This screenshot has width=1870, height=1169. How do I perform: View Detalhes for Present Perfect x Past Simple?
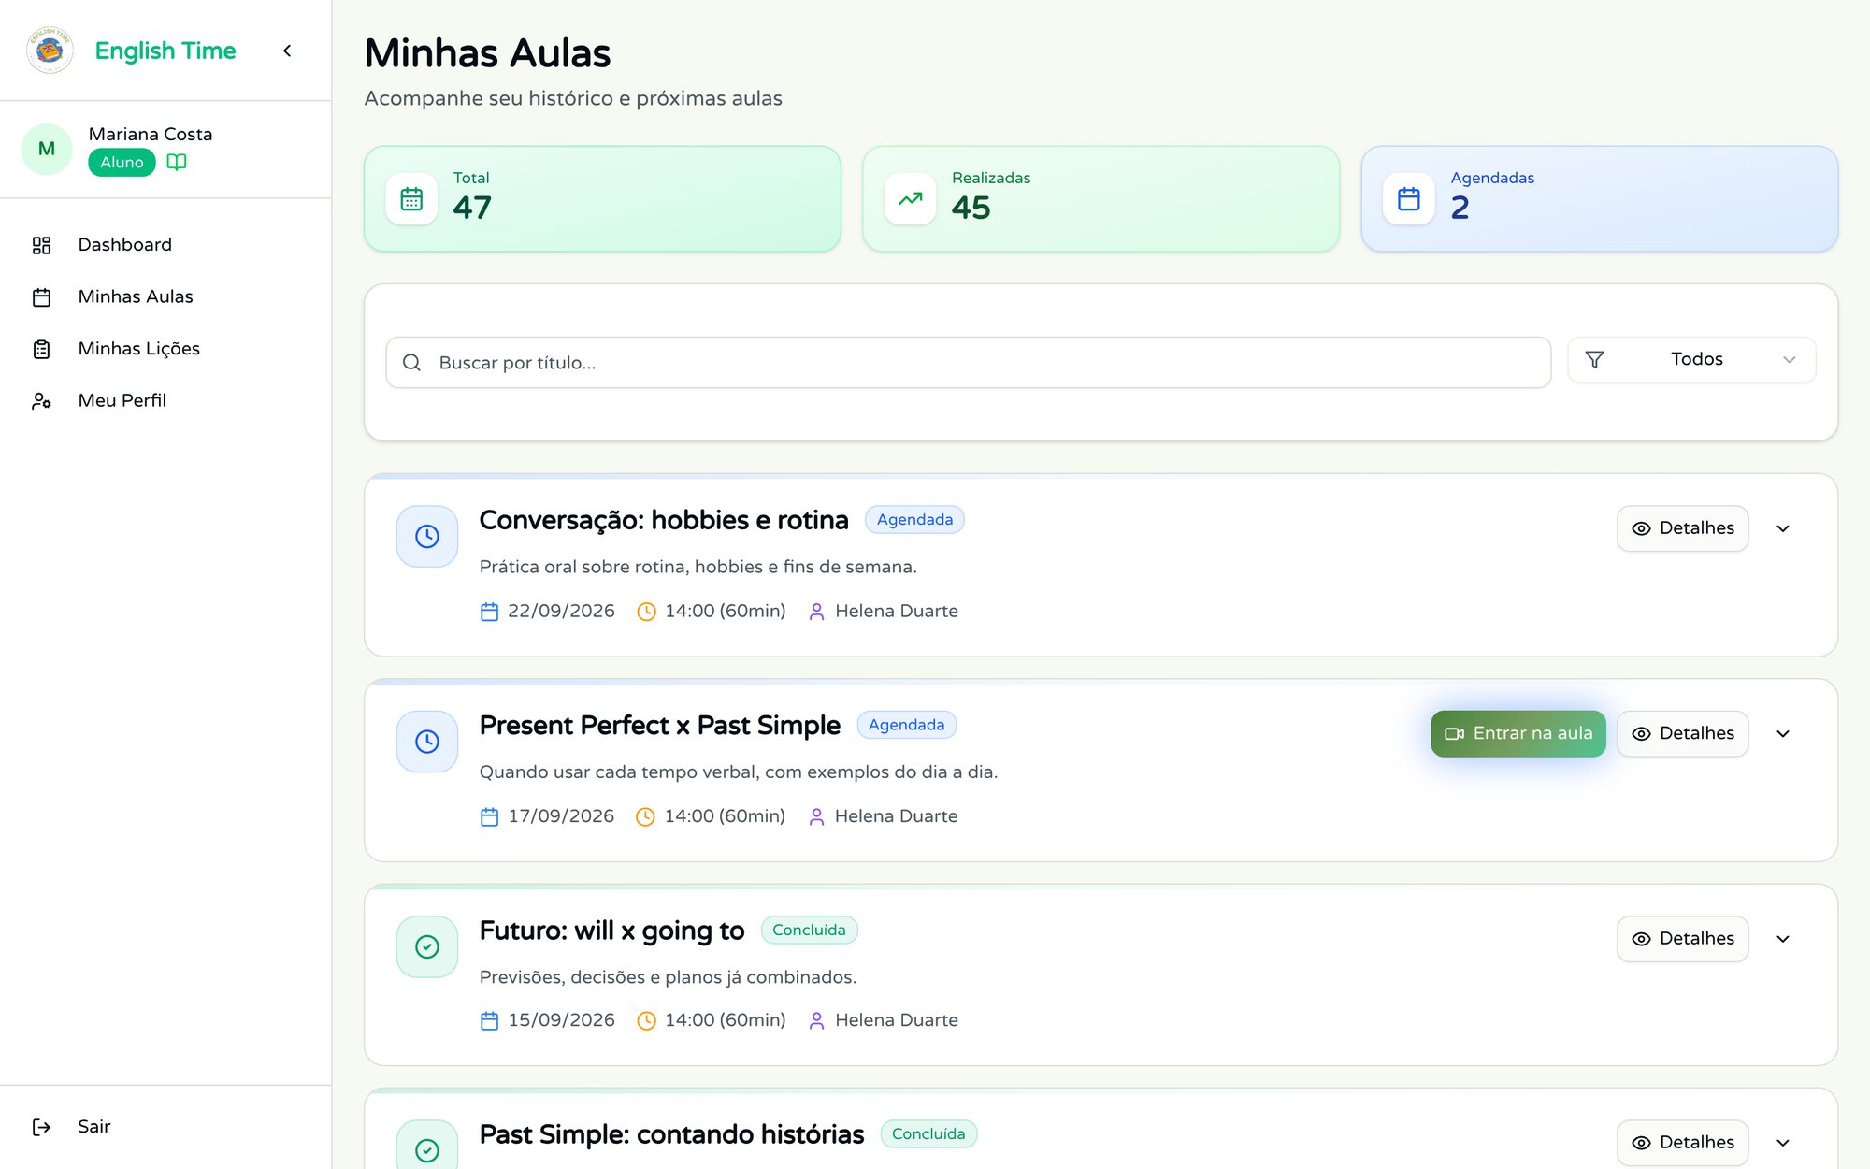click(x=1683, y=734)
